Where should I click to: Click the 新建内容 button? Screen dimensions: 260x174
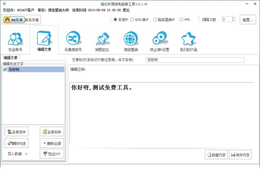click(216, 155)
